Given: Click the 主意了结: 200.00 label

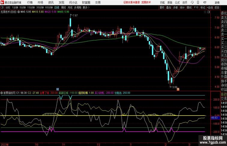Looking at the screenshot, I should click(49, 93).
